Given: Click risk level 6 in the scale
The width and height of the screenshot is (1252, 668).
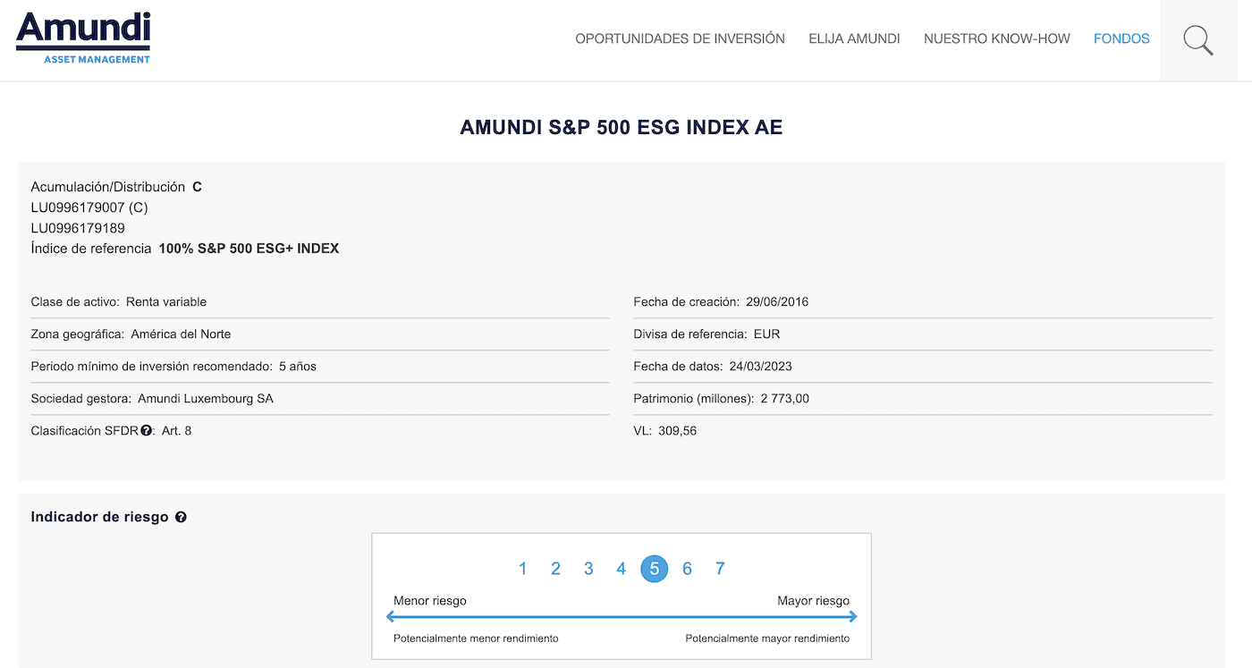Looking at the screenshot, I should click(687, 569).
